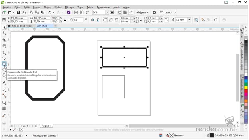Viewport: 249px width, 140px height.
Task: Select the Transparency checkerboard tool
Action: (x=4, y=108)
